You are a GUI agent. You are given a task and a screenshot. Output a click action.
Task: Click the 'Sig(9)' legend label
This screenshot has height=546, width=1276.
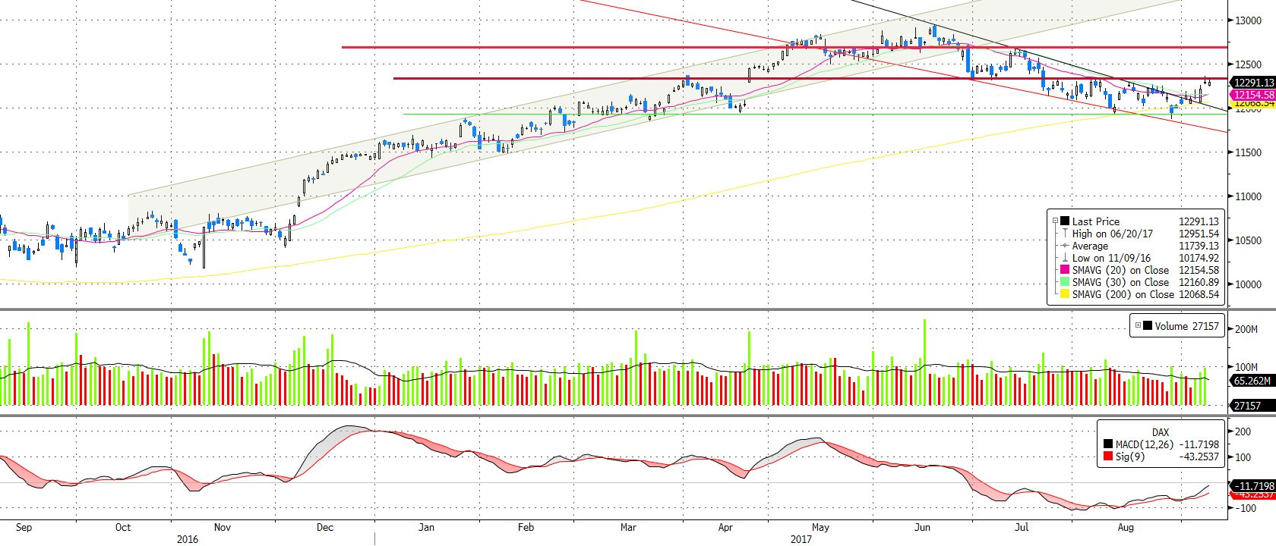click(1129, 457)
